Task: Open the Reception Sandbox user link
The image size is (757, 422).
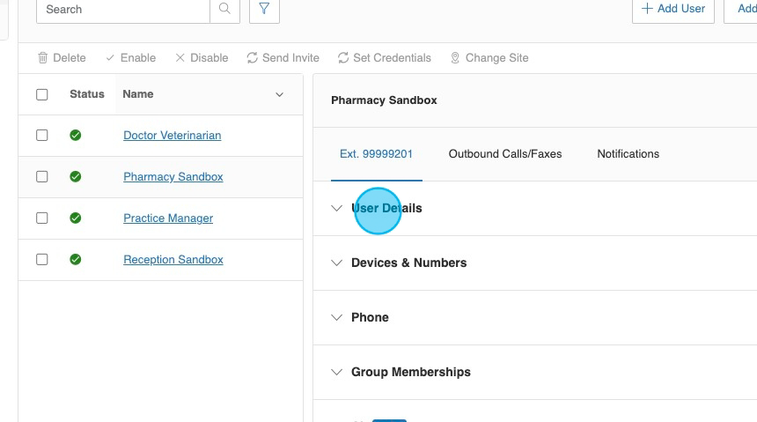Action: [x=173, y=260]
